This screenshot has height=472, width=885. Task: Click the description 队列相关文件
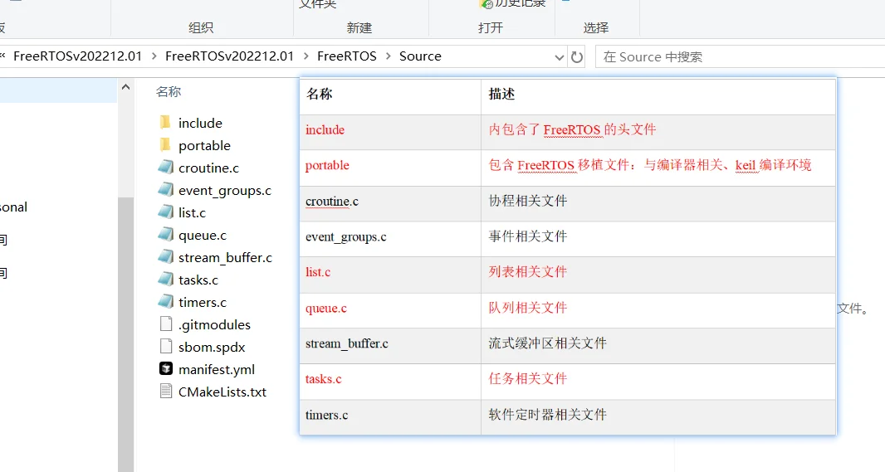pos(528,308)
